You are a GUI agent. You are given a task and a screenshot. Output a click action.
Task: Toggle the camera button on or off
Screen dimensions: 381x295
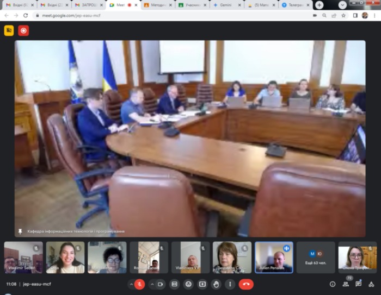[160, 284]
